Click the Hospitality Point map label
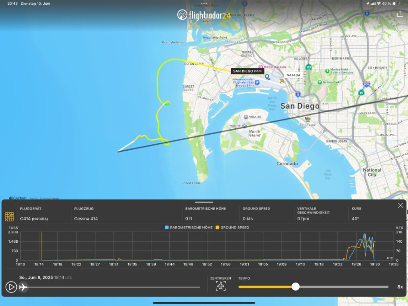 (215, 37)
